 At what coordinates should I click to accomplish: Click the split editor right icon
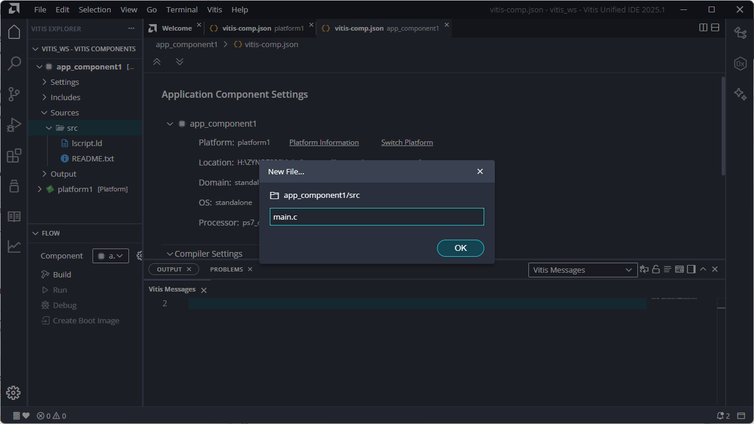[703, 28]
